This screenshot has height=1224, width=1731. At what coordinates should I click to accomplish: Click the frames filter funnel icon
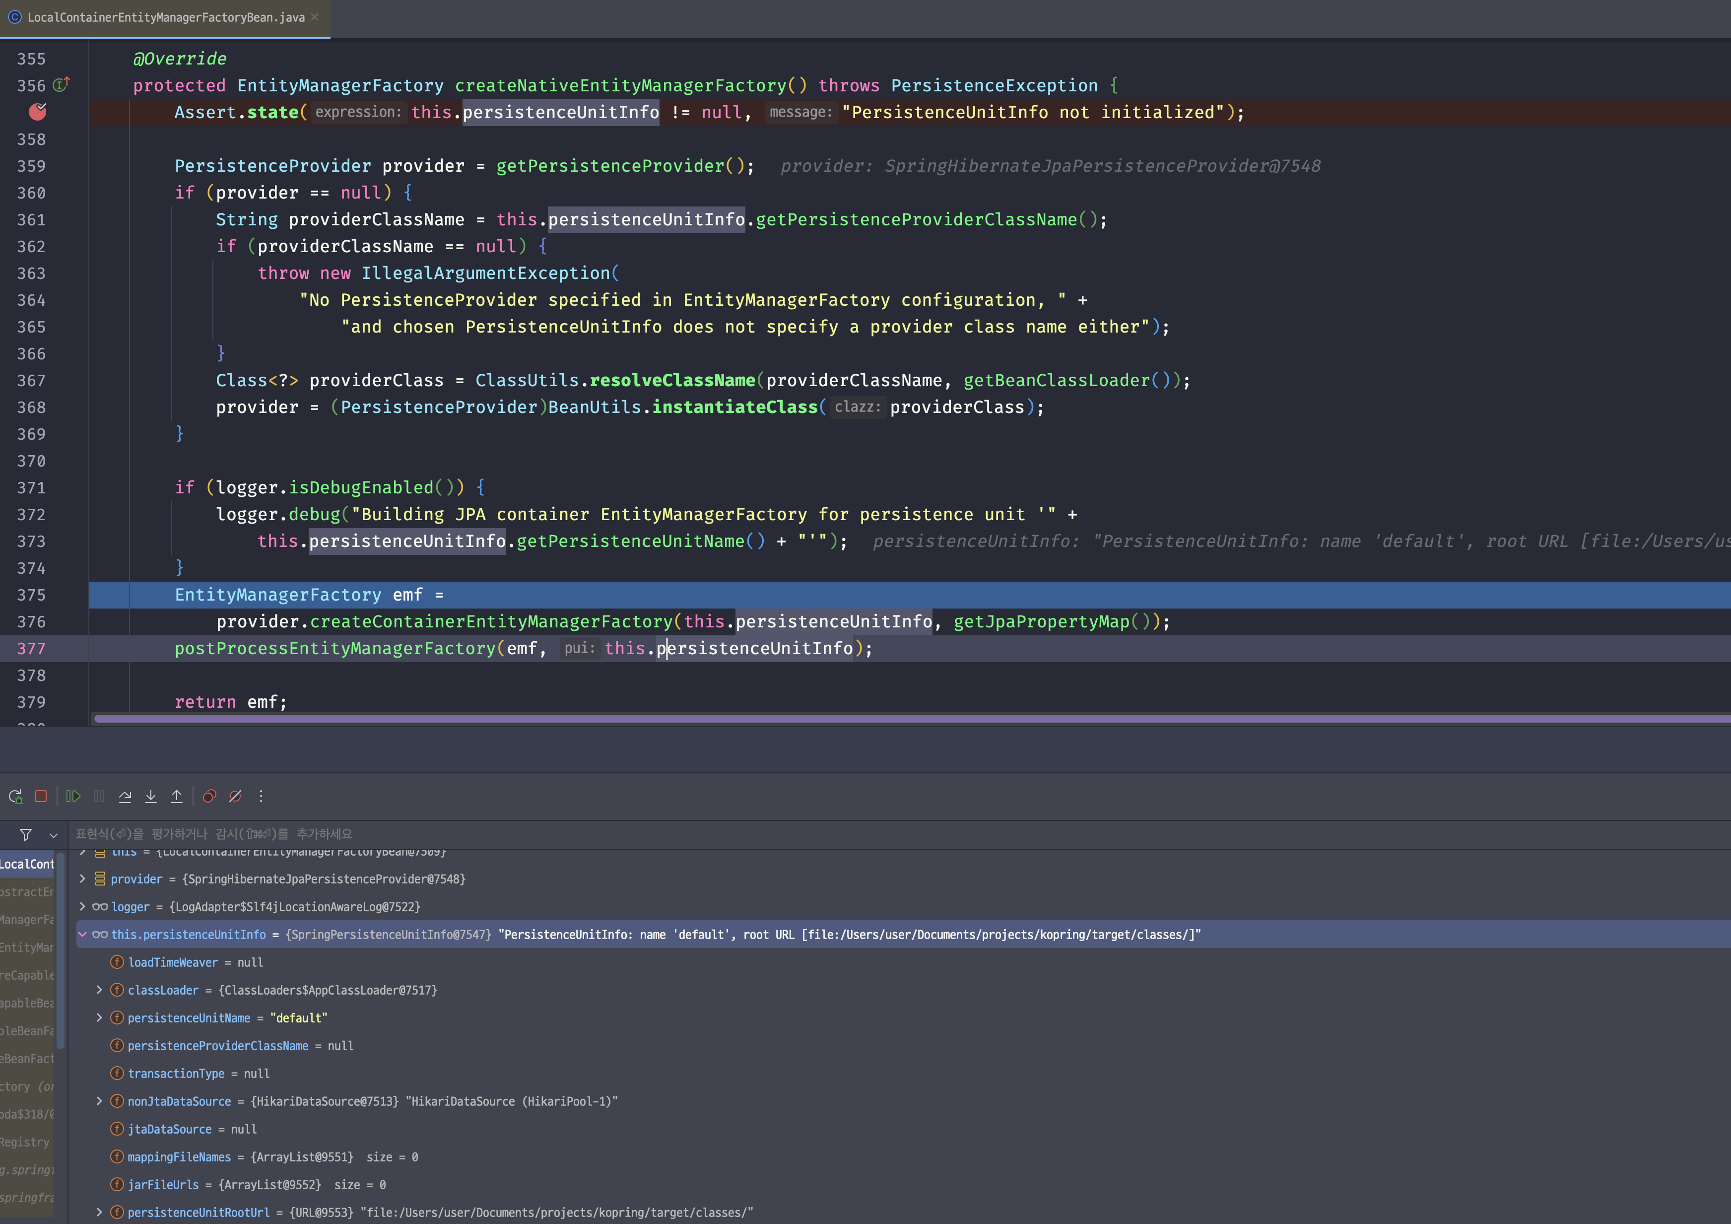pyautogui.click(x=26, y=835)
